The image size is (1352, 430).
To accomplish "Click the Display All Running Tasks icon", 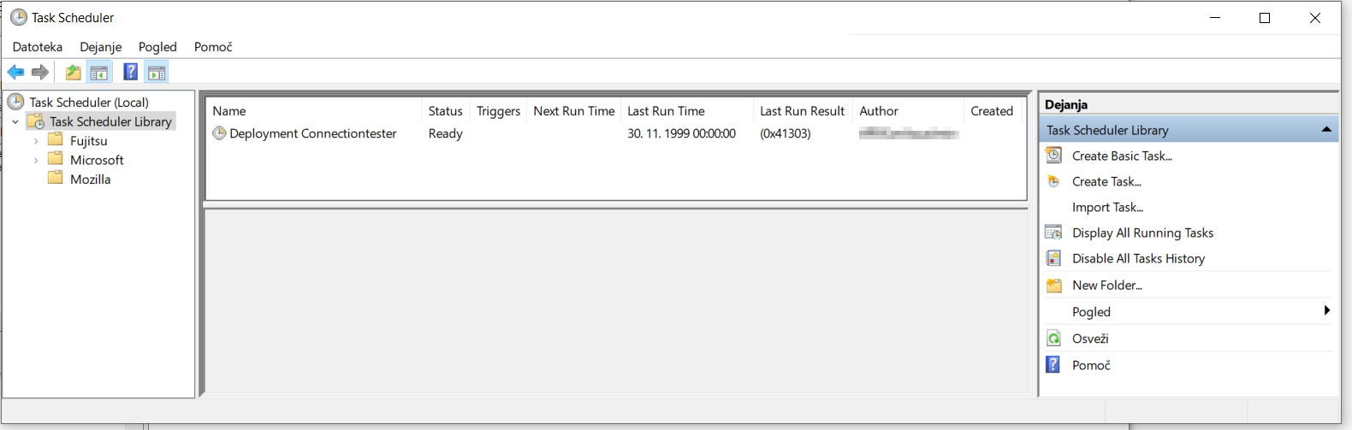I will coord(1054,233).
